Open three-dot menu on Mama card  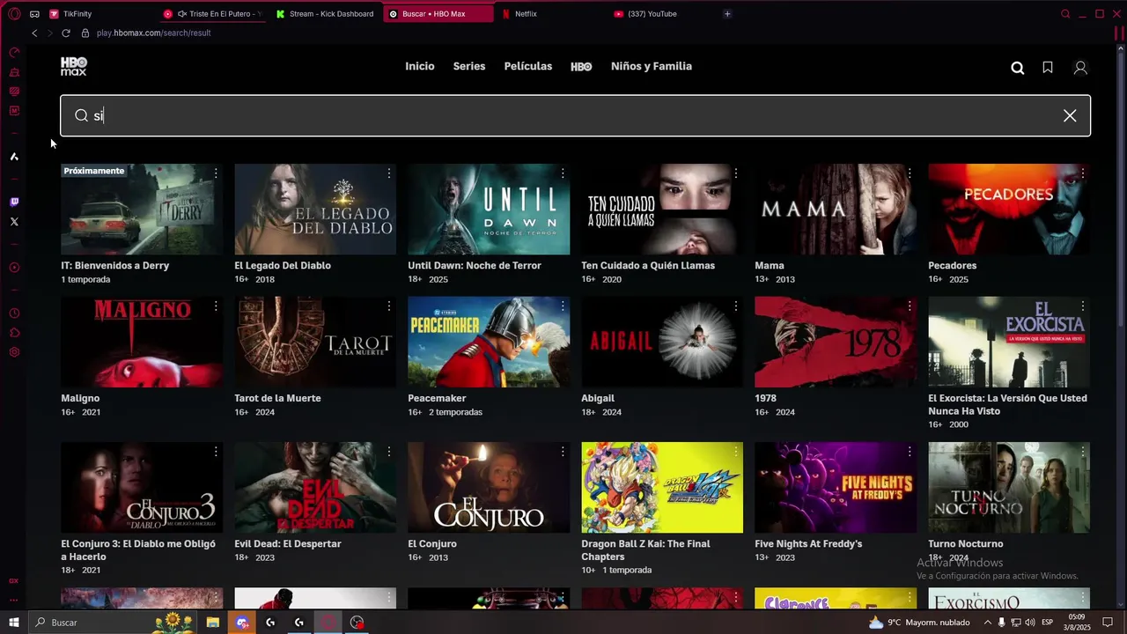click(x=910, y=174)
